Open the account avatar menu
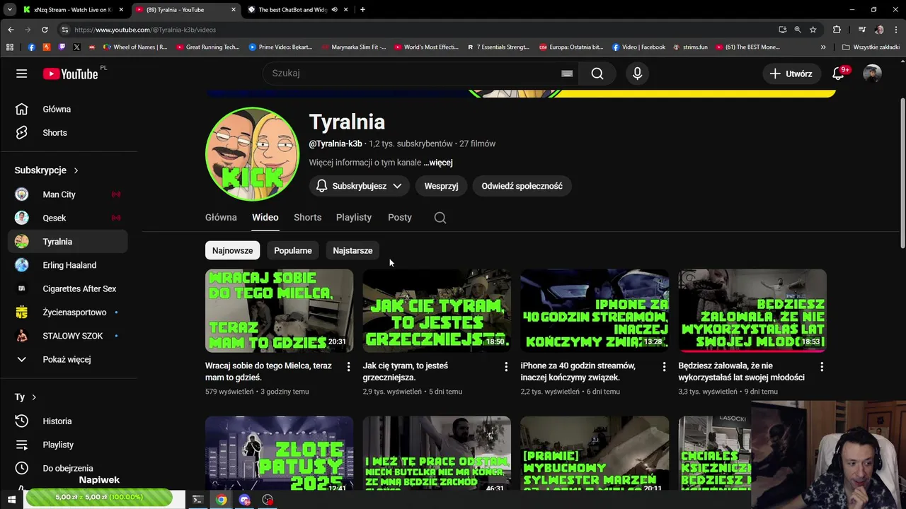 pos(872,74)
